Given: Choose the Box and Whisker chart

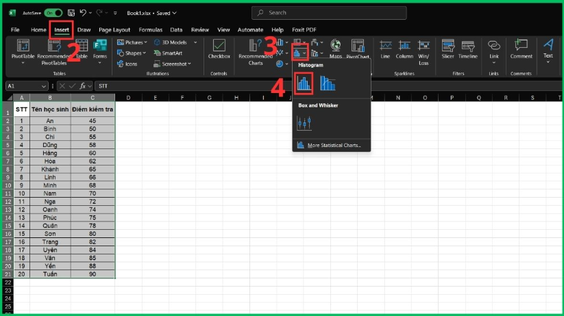Looking at the screenshot, I should click(x=304, y=123).
